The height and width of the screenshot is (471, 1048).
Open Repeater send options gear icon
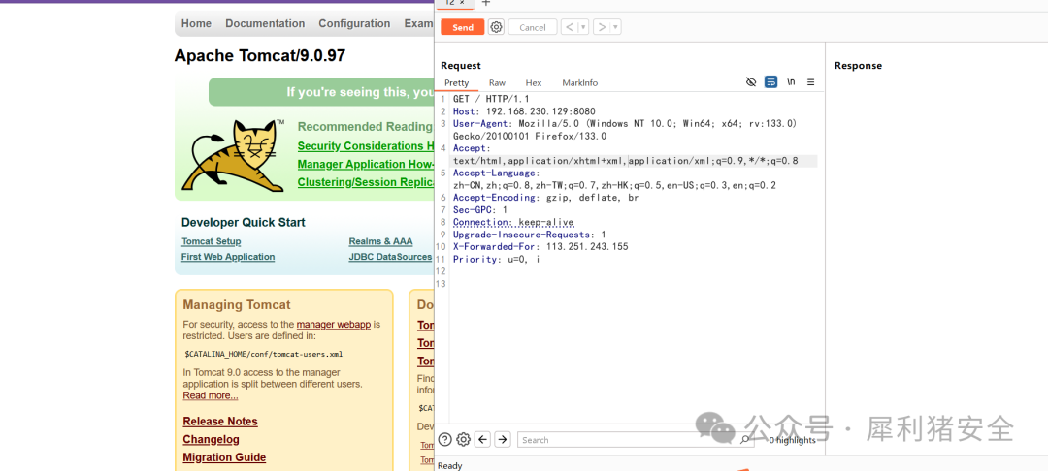pos(496,27)
